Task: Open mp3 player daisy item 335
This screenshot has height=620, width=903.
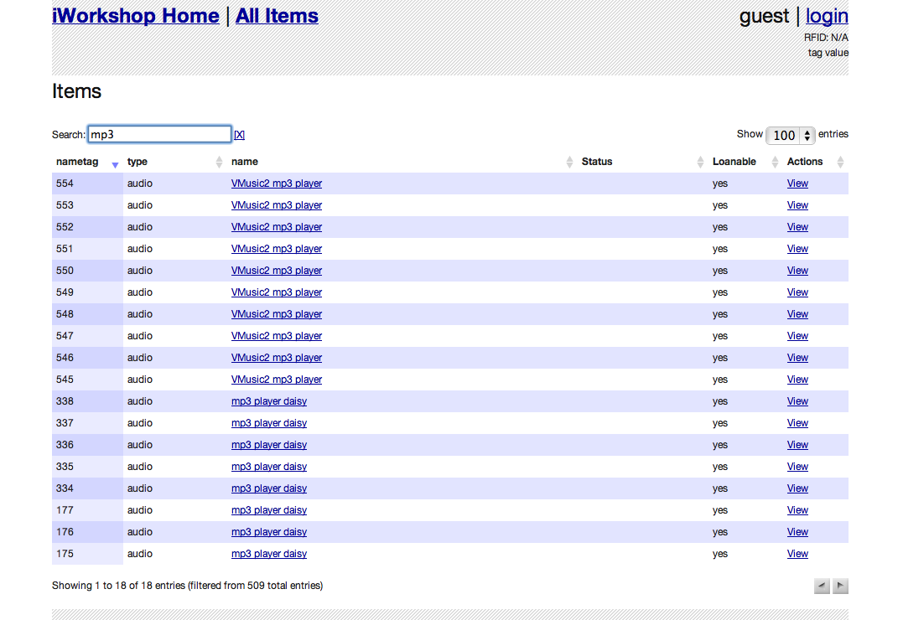Action: 269,467
